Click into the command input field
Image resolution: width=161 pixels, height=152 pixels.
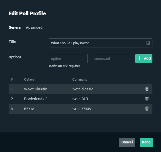point(112,58)
